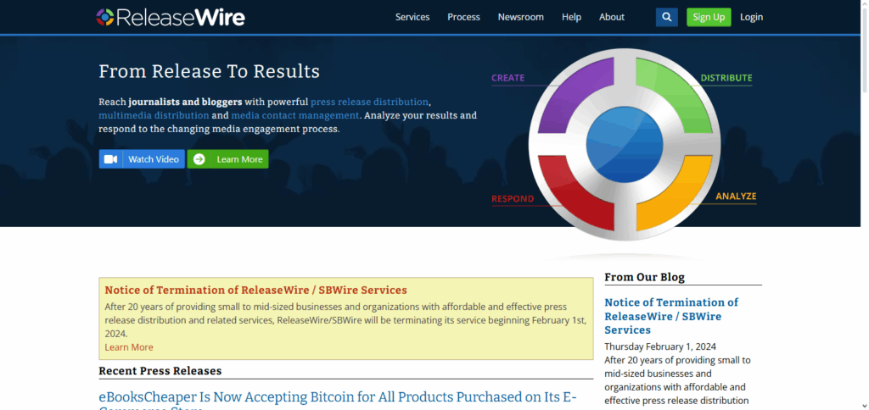Click the CREATE label

click(507, 78)
